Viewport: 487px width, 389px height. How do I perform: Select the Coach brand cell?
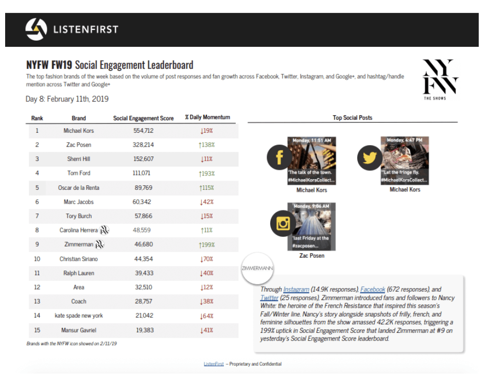tap(79, 302)
